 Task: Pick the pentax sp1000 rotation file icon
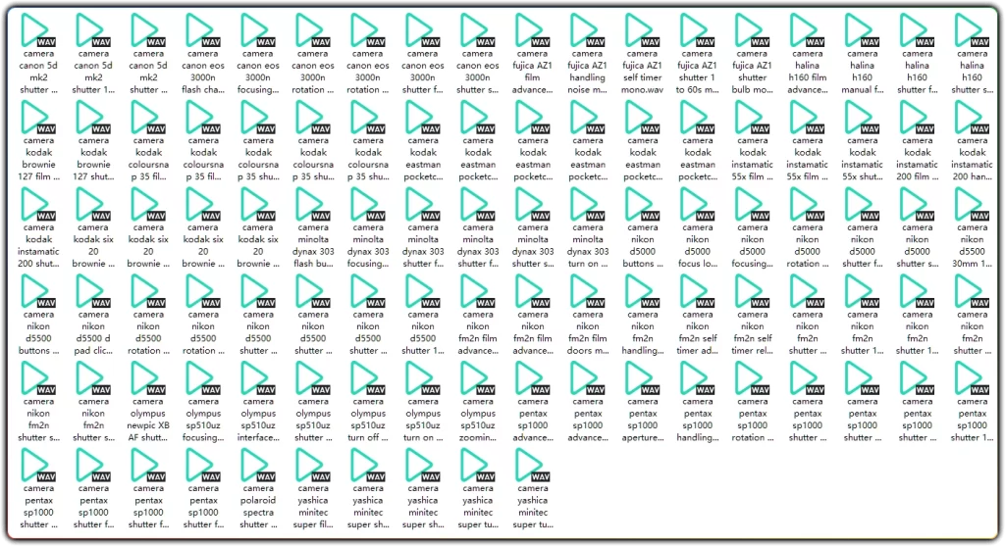(x=753, y=378)
